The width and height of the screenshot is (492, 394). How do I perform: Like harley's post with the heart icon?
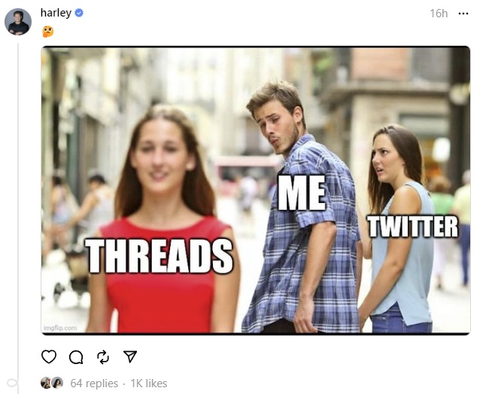49,356
